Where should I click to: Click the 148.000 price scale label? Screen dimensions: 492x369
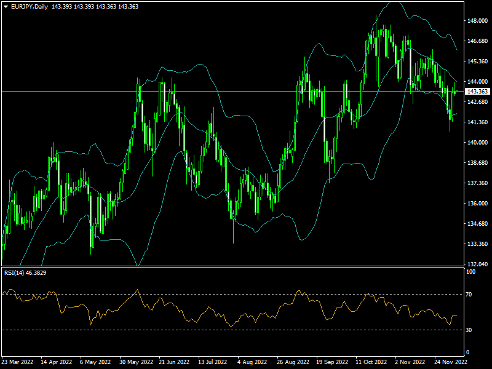(x=477, y=21)
